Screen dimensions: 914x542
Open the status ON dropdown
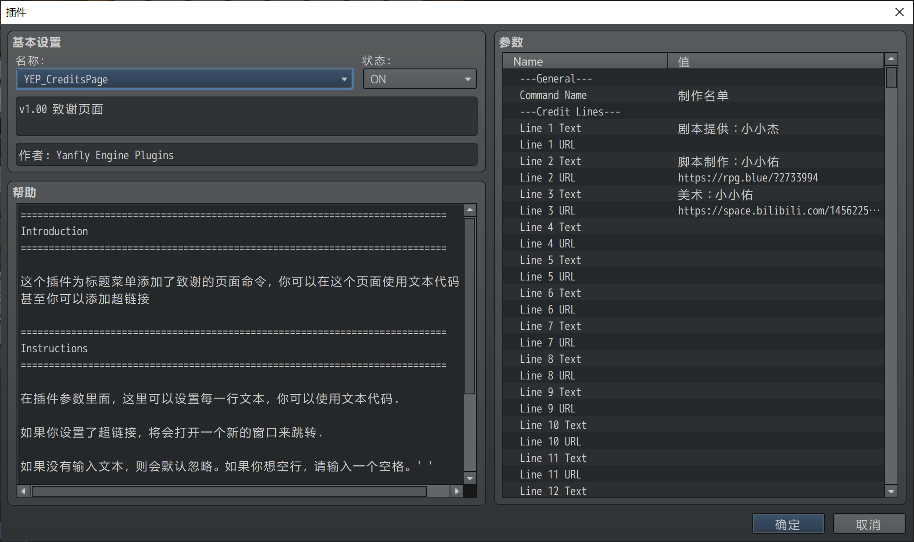(x=419, y=79)
